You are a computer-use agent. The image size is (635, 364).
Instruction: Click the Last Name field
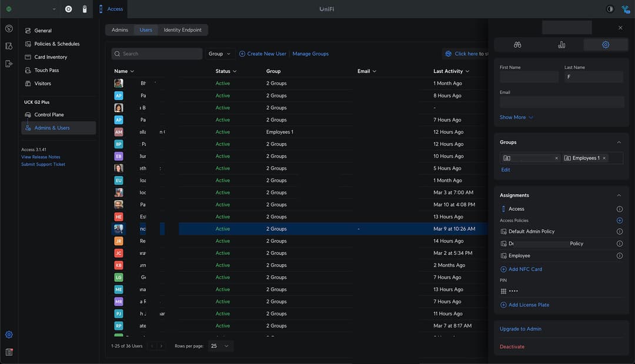594,77
